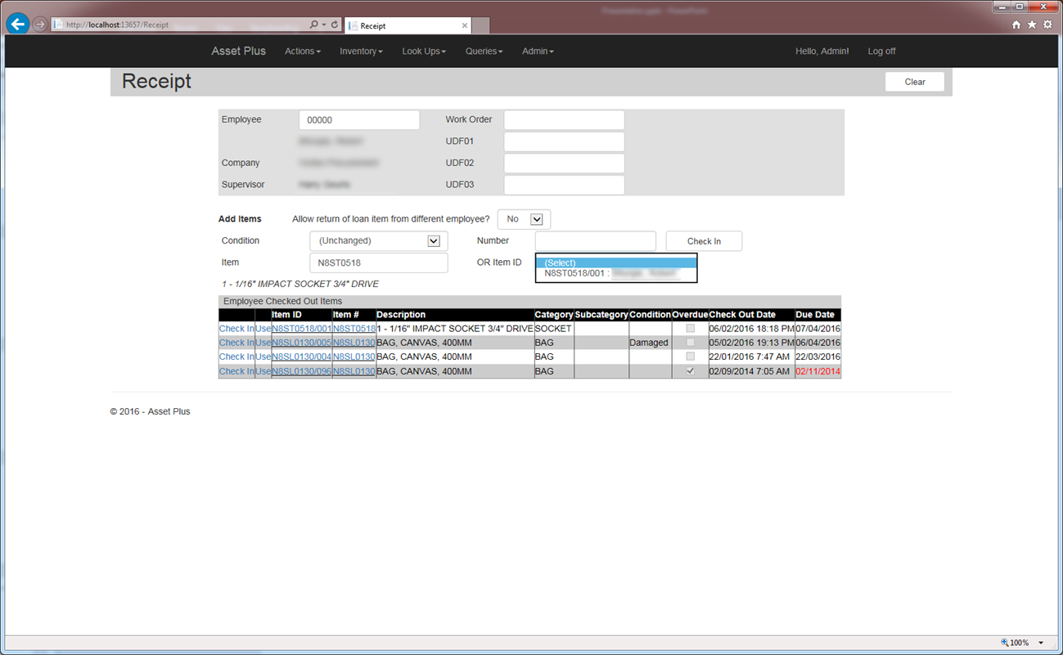Click the red due date 02/11/2014
This screenshot has width=1063, height=655.
pyautogui.click(x=818, y=371)
